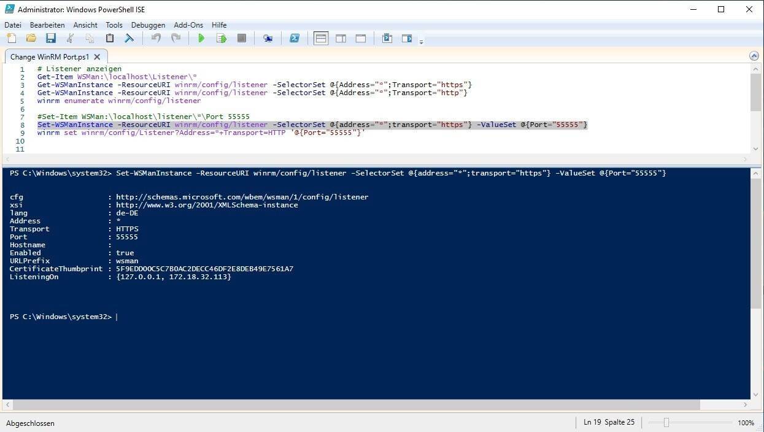Paste from clipboard using the toolbar icon
764x432 pixels.
(110, 39)
